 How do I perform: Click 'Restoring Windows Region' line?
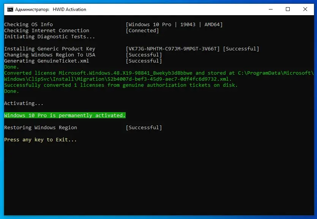click(41, 128)
